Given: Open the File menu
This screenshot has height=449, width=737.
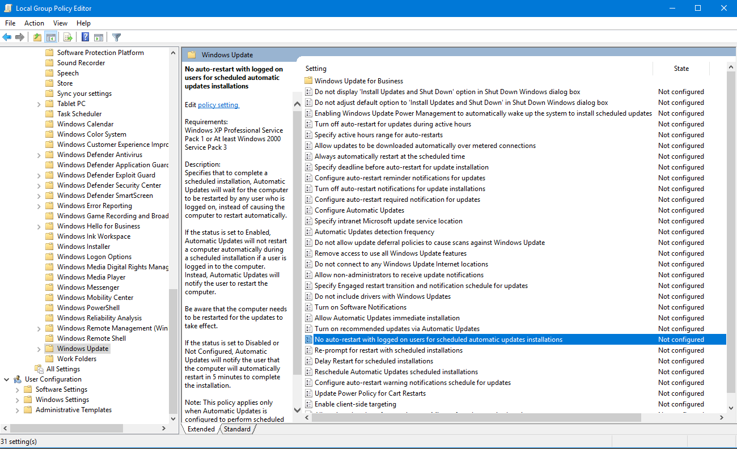Looking at the screenshot, I should 10,23.
